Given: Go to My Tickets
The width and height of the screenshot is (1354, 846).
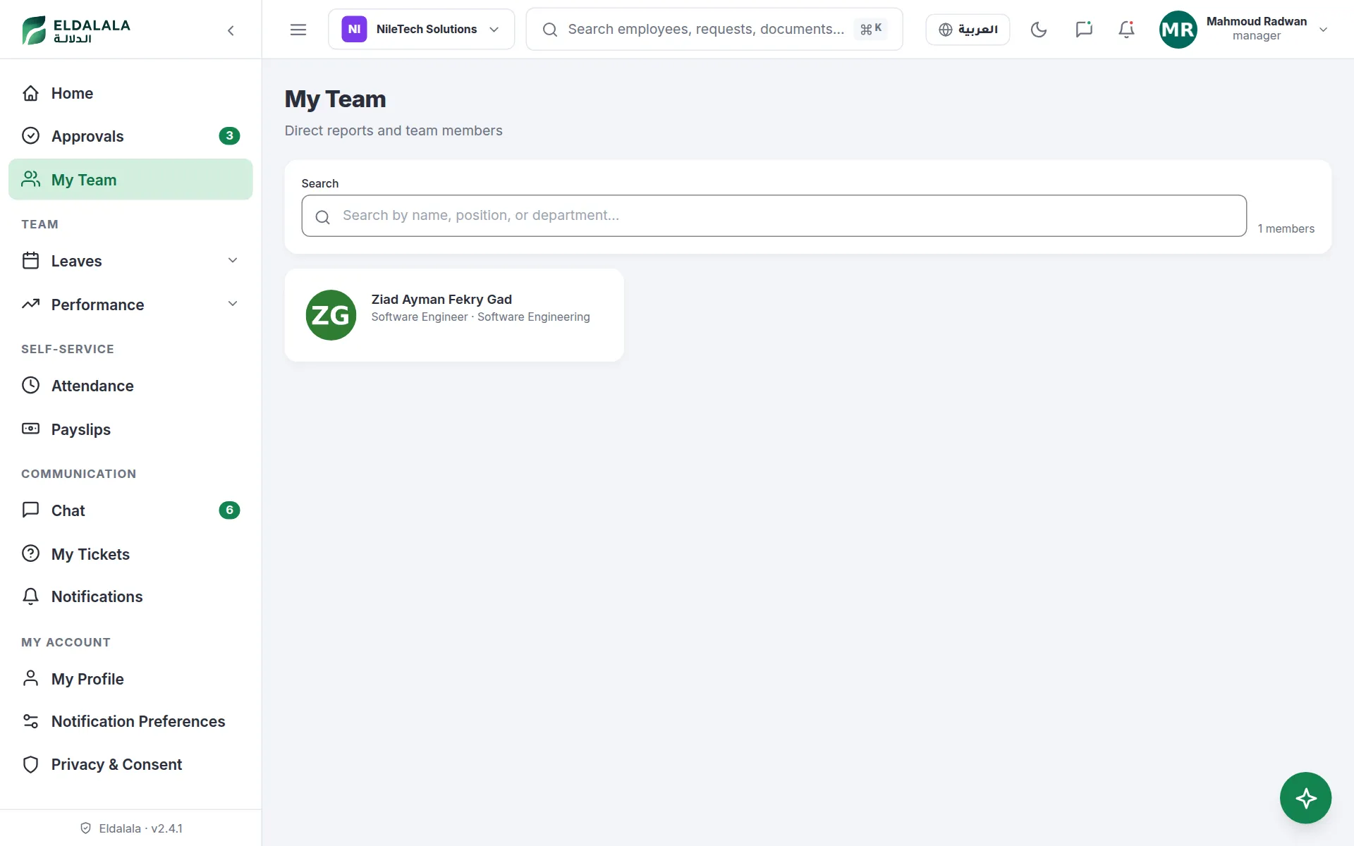Looking at the screenshot, I should click(130, 554).
